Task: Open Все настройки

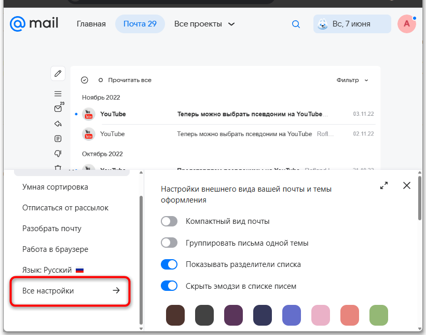Action: click(70, 291)
